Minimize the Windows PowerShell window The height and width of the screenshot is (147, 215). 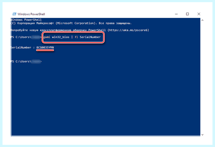176,14
